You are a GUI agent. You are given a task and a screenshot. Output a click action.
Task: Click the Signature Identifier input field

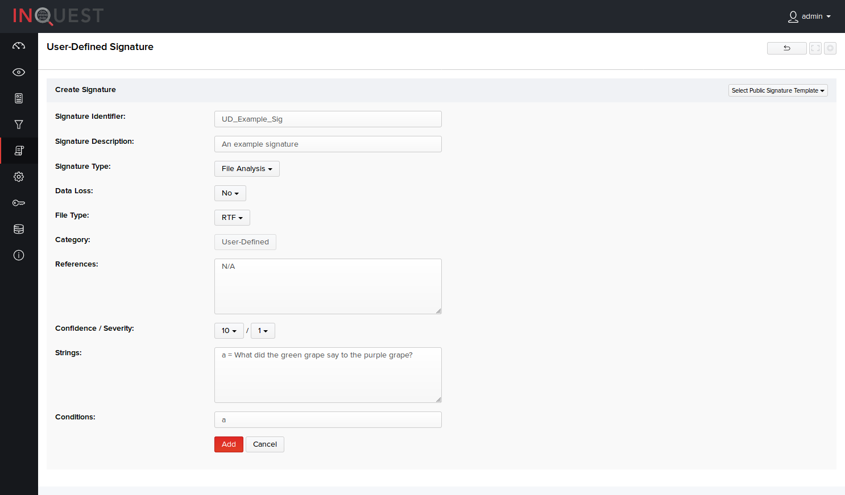click(328, 119)
